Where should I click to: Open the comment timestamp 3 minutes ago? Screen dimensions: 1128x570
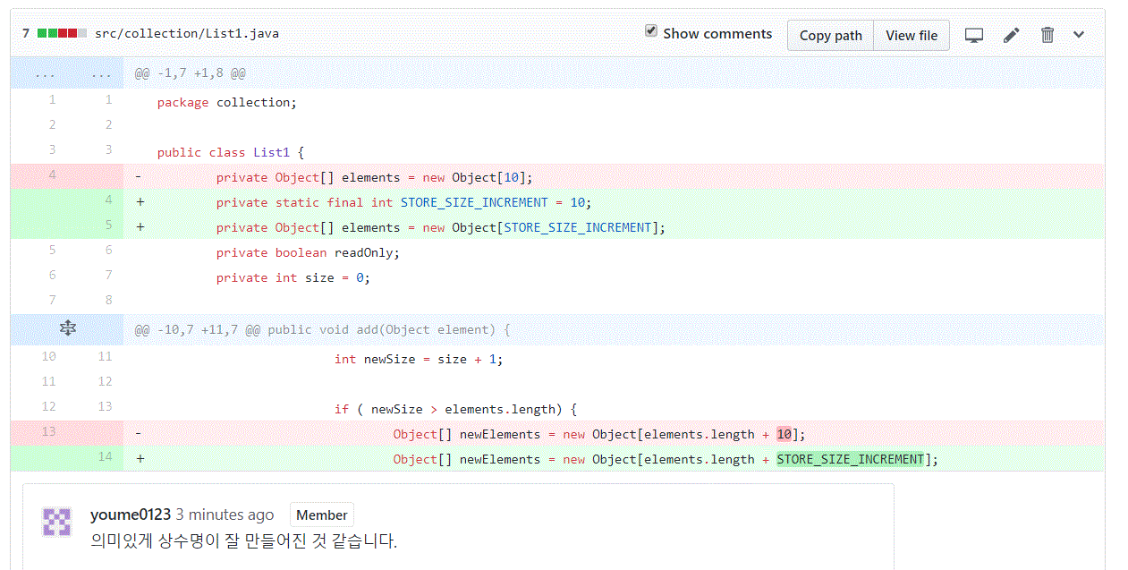coord(225,515)
